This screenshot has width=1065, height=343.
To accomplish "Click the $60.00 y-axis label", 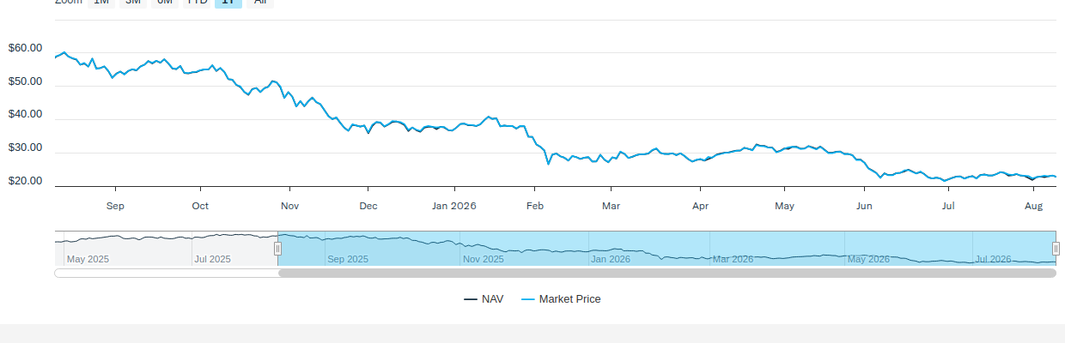I will point(25,48).
